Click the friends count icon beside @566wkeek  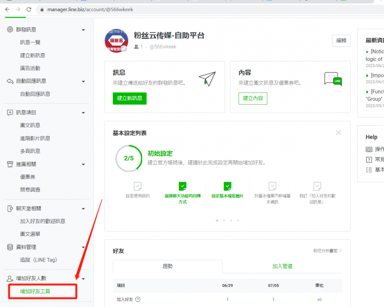tap(136, 47)
